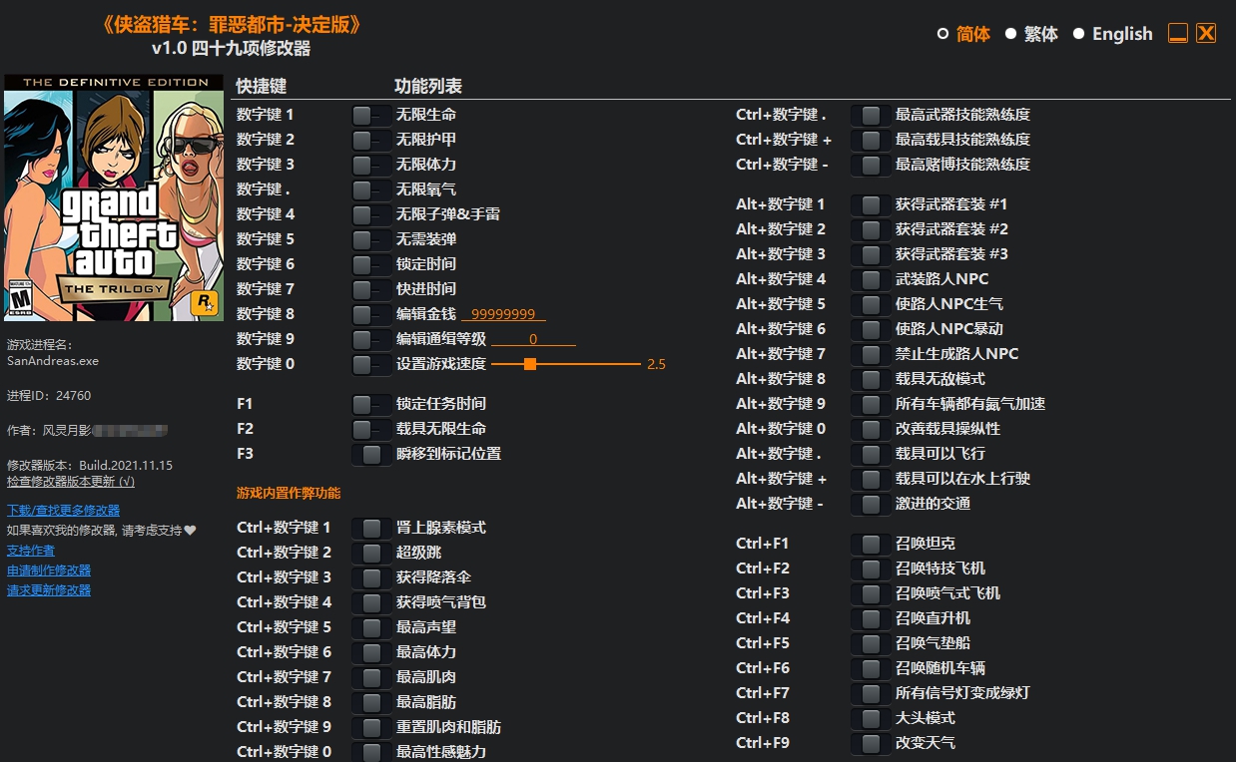This screenshot has width=1236, height=762.
Task: Open 请求更新修改器 link
Action: tap(49, 590)
